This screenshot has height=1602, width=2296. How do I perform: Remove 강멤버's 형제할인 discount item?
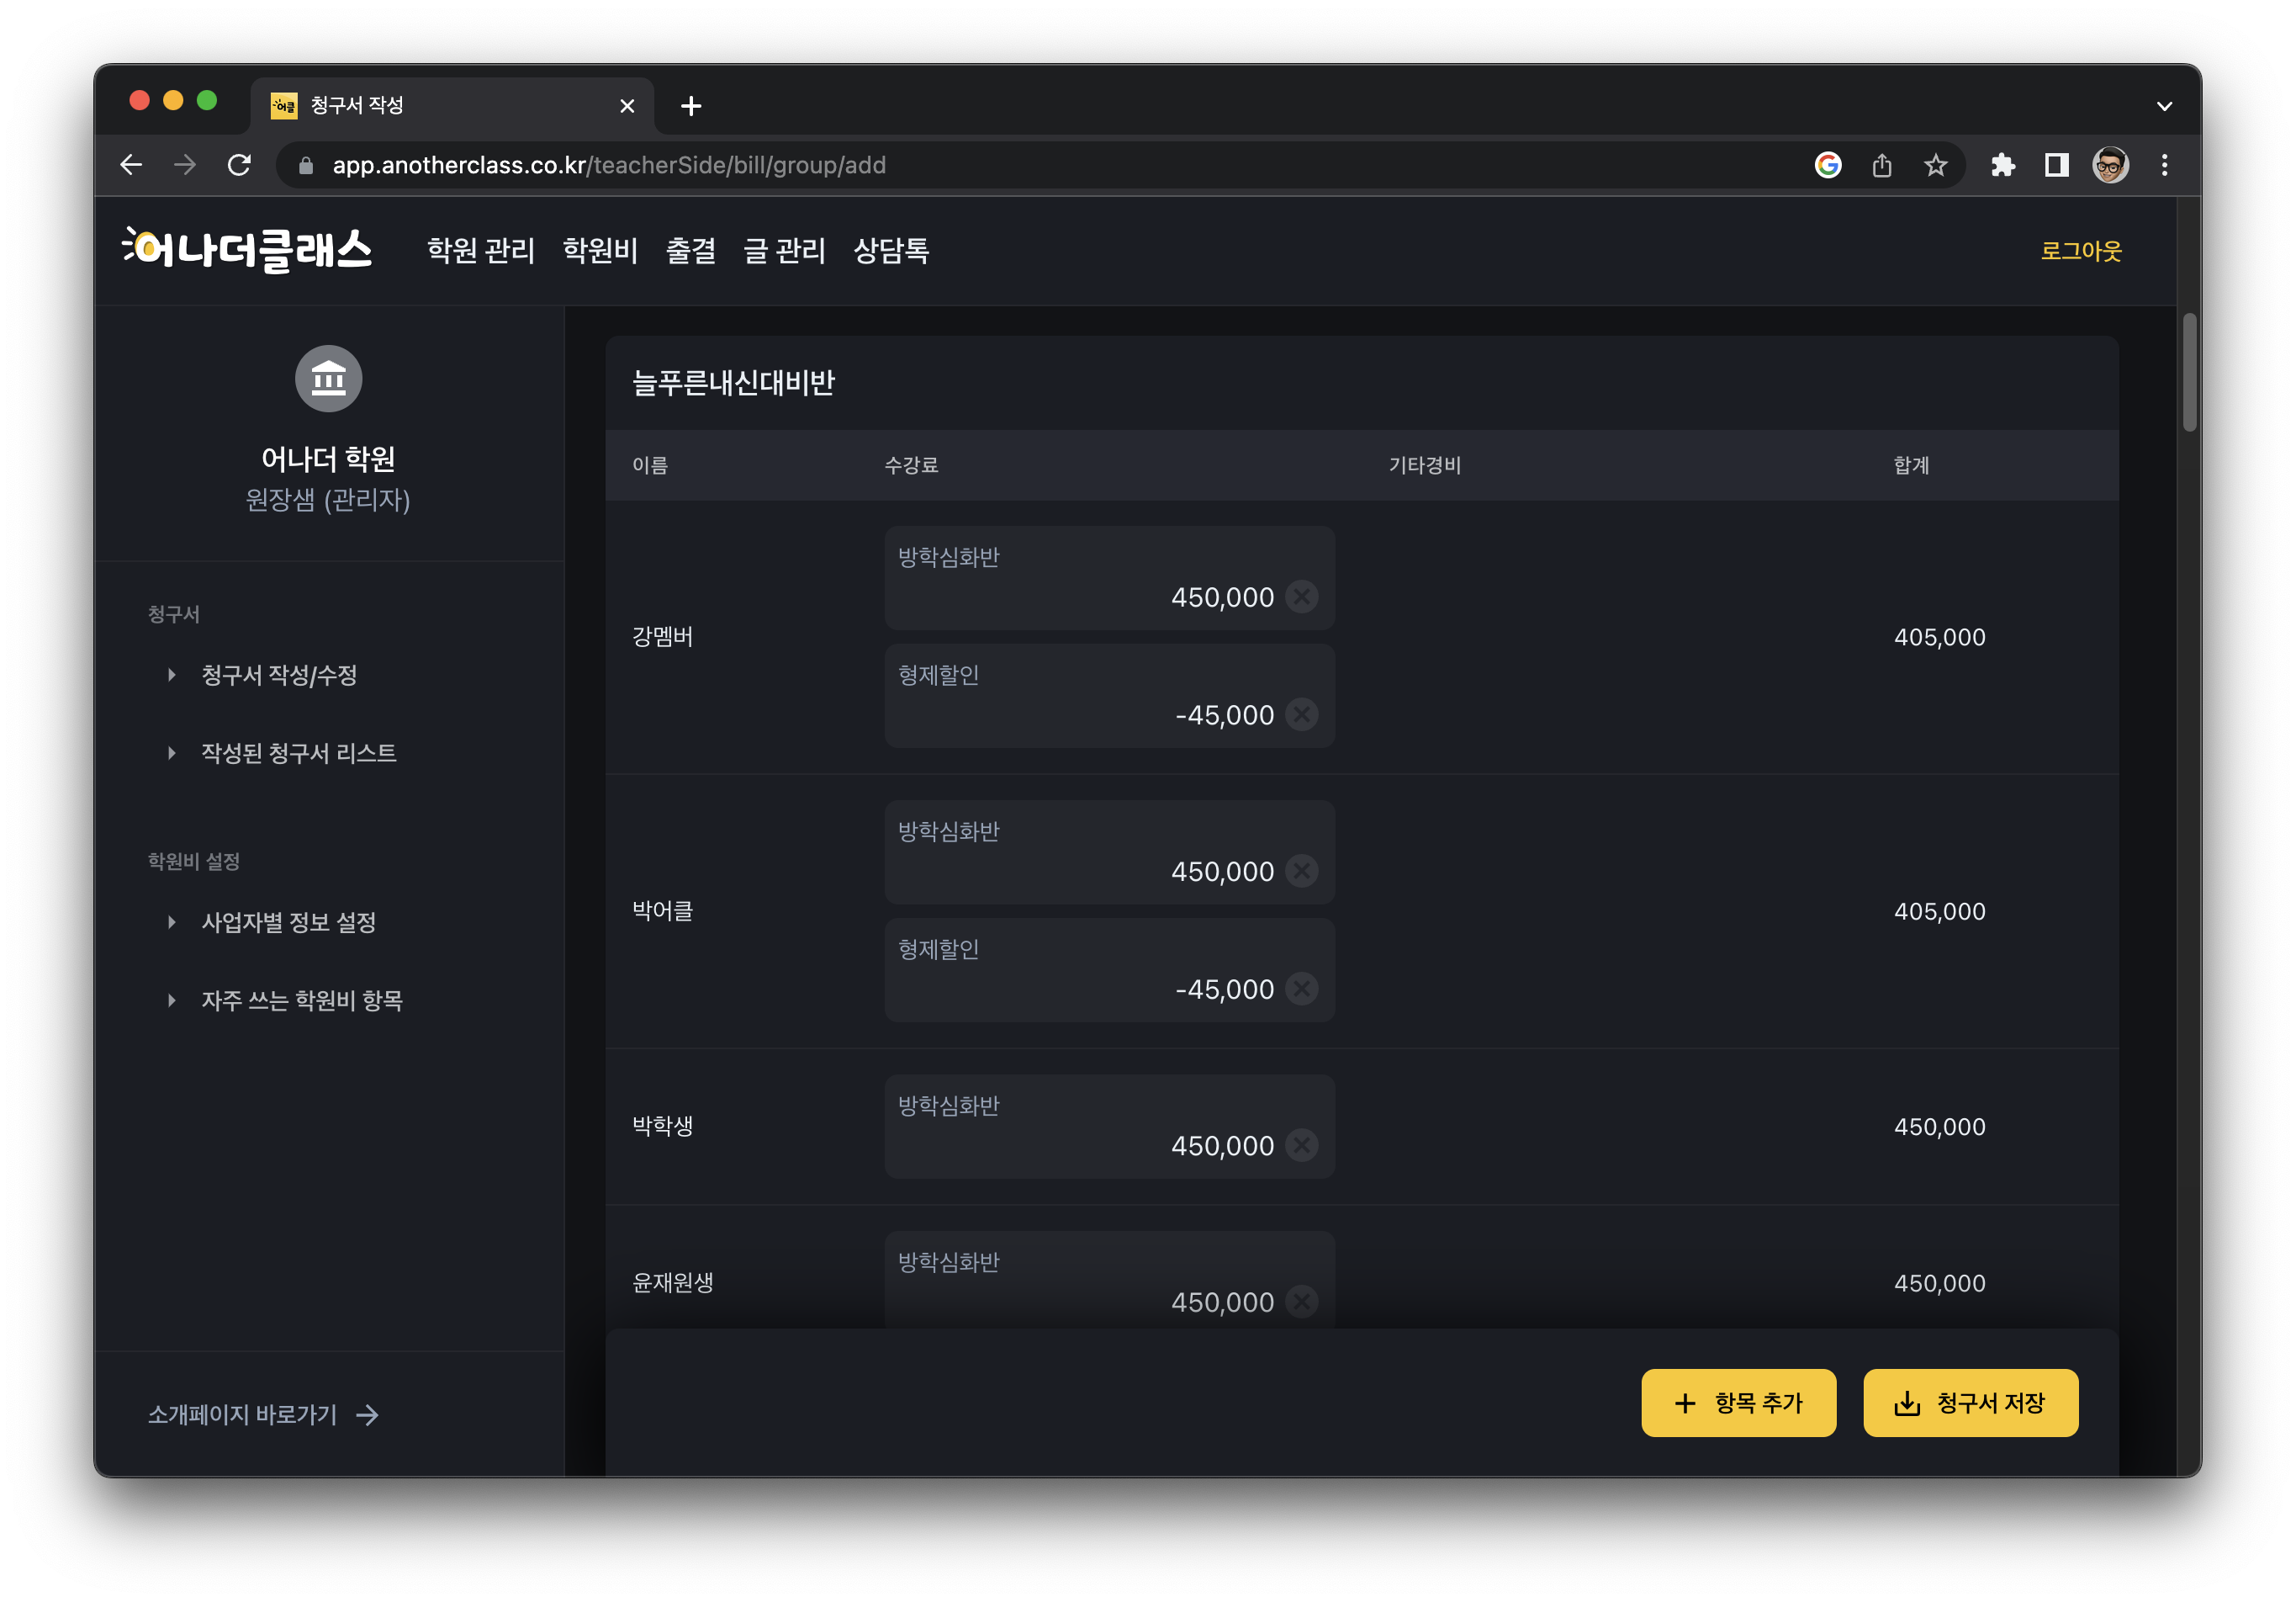pyautogui.click(x=1301, y=714)
